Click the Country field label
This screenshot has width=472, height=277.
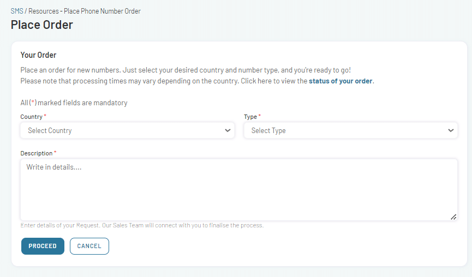(31, 117)
